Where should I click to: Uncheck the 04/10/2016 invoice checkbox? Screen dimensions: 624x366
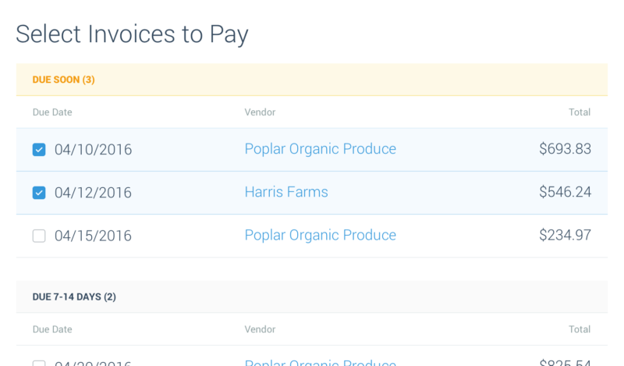[x=39, y=150]
